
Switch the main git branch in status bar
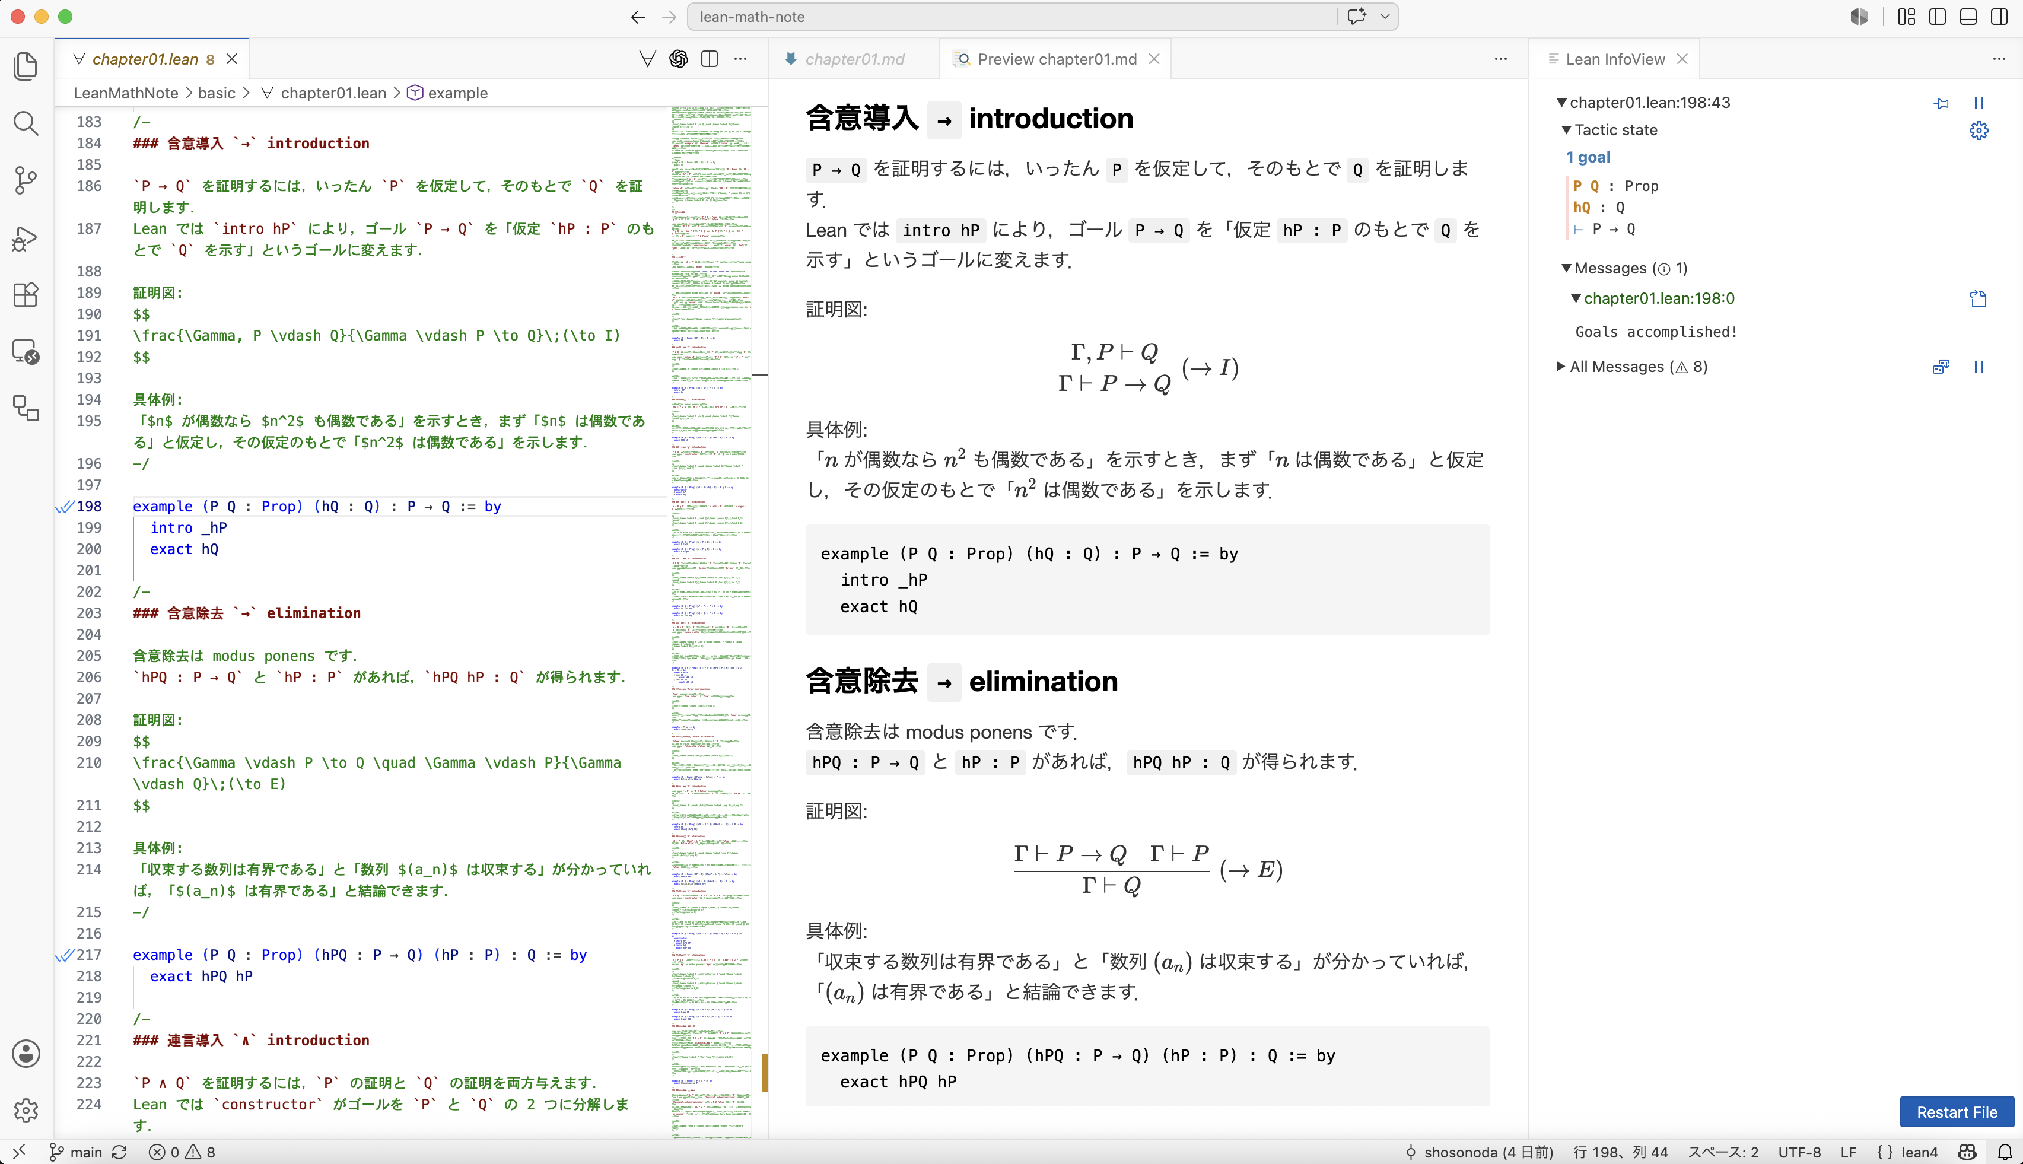click(x=77, y=1152)
